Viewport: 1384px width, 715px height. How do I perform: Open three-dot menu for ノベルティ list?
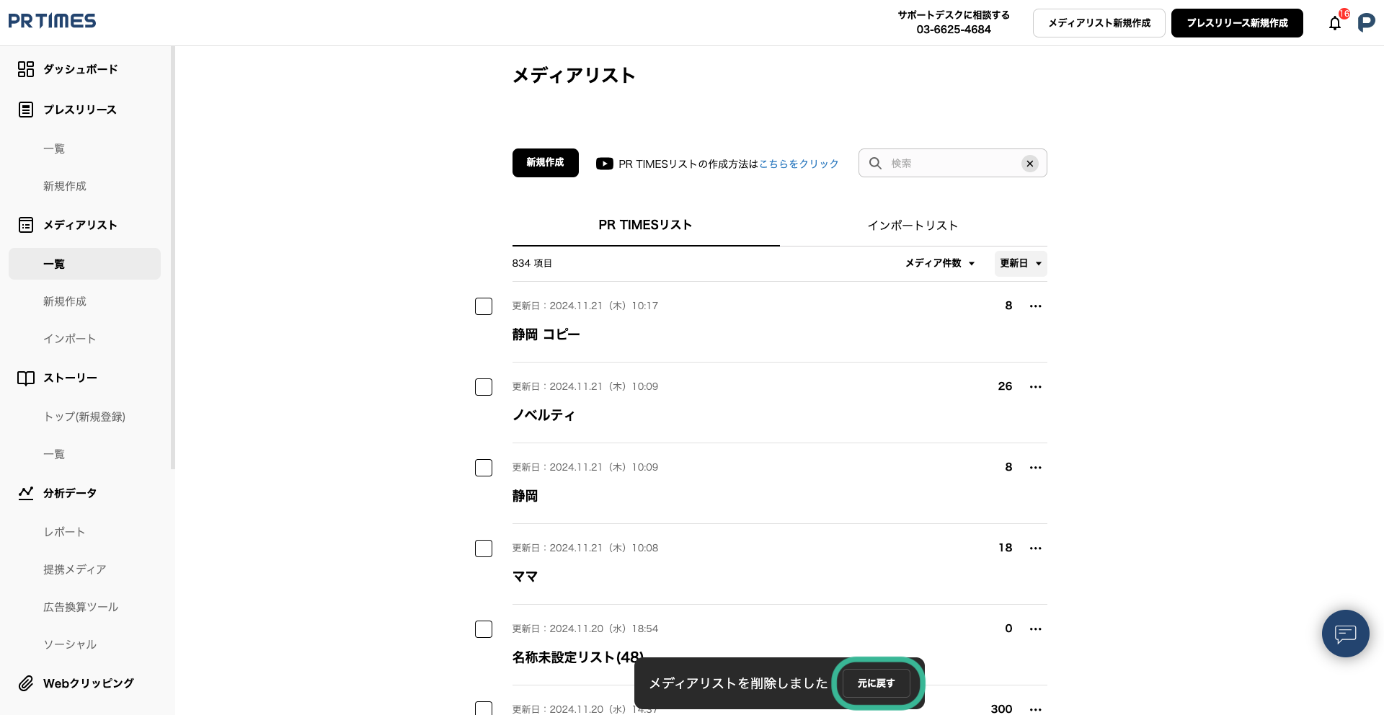(x=1035, y=387)
